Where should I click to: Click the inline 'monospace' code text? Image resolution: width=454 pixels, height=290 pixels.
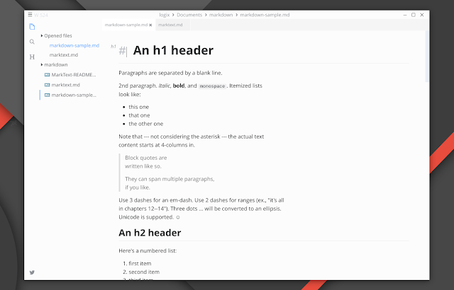coord(212,86)
